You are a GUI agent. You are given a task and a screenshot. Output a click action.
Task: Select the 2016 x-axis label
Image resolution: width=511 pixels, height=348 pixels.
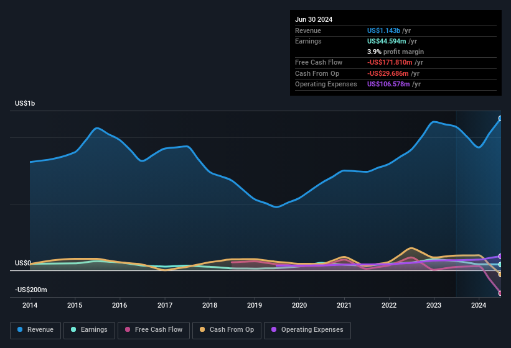click(x=120, y=305)
